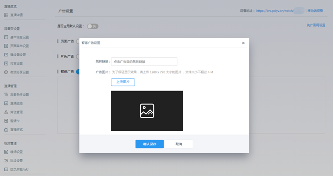Toggle the 是否应用默认设置 switch

point(93,26)
